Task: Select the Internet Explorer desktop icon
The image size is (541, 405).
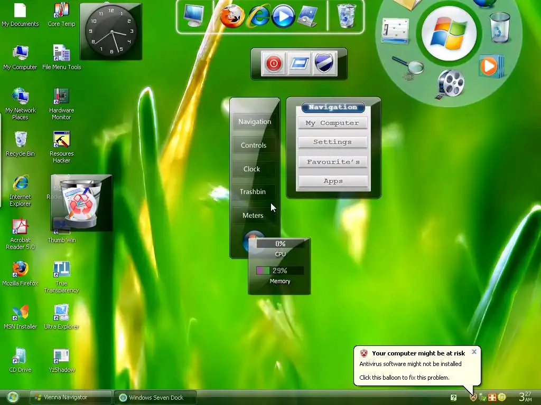Action: point(20,190)
